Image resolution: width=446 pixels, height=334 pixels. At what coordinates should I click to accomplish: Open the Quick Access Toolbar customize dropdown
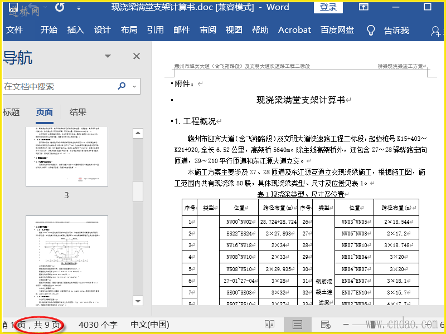(x=79, y=8)
